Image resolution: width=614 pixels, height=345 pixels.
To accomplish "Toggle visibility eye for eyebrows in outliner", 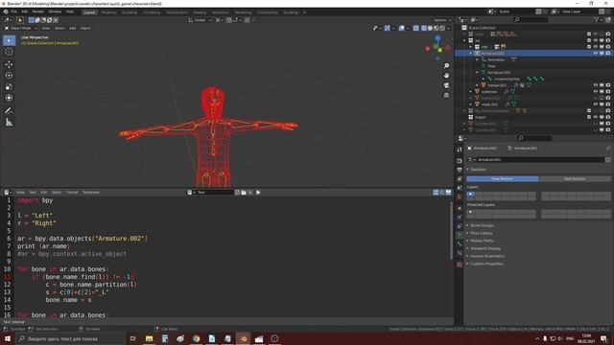I will [x=595, y=92].
